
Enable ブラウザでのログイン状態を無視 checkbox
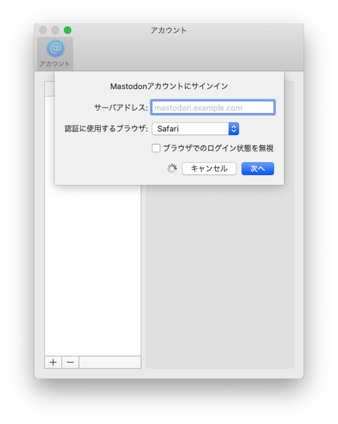click(x=155, y=148)
